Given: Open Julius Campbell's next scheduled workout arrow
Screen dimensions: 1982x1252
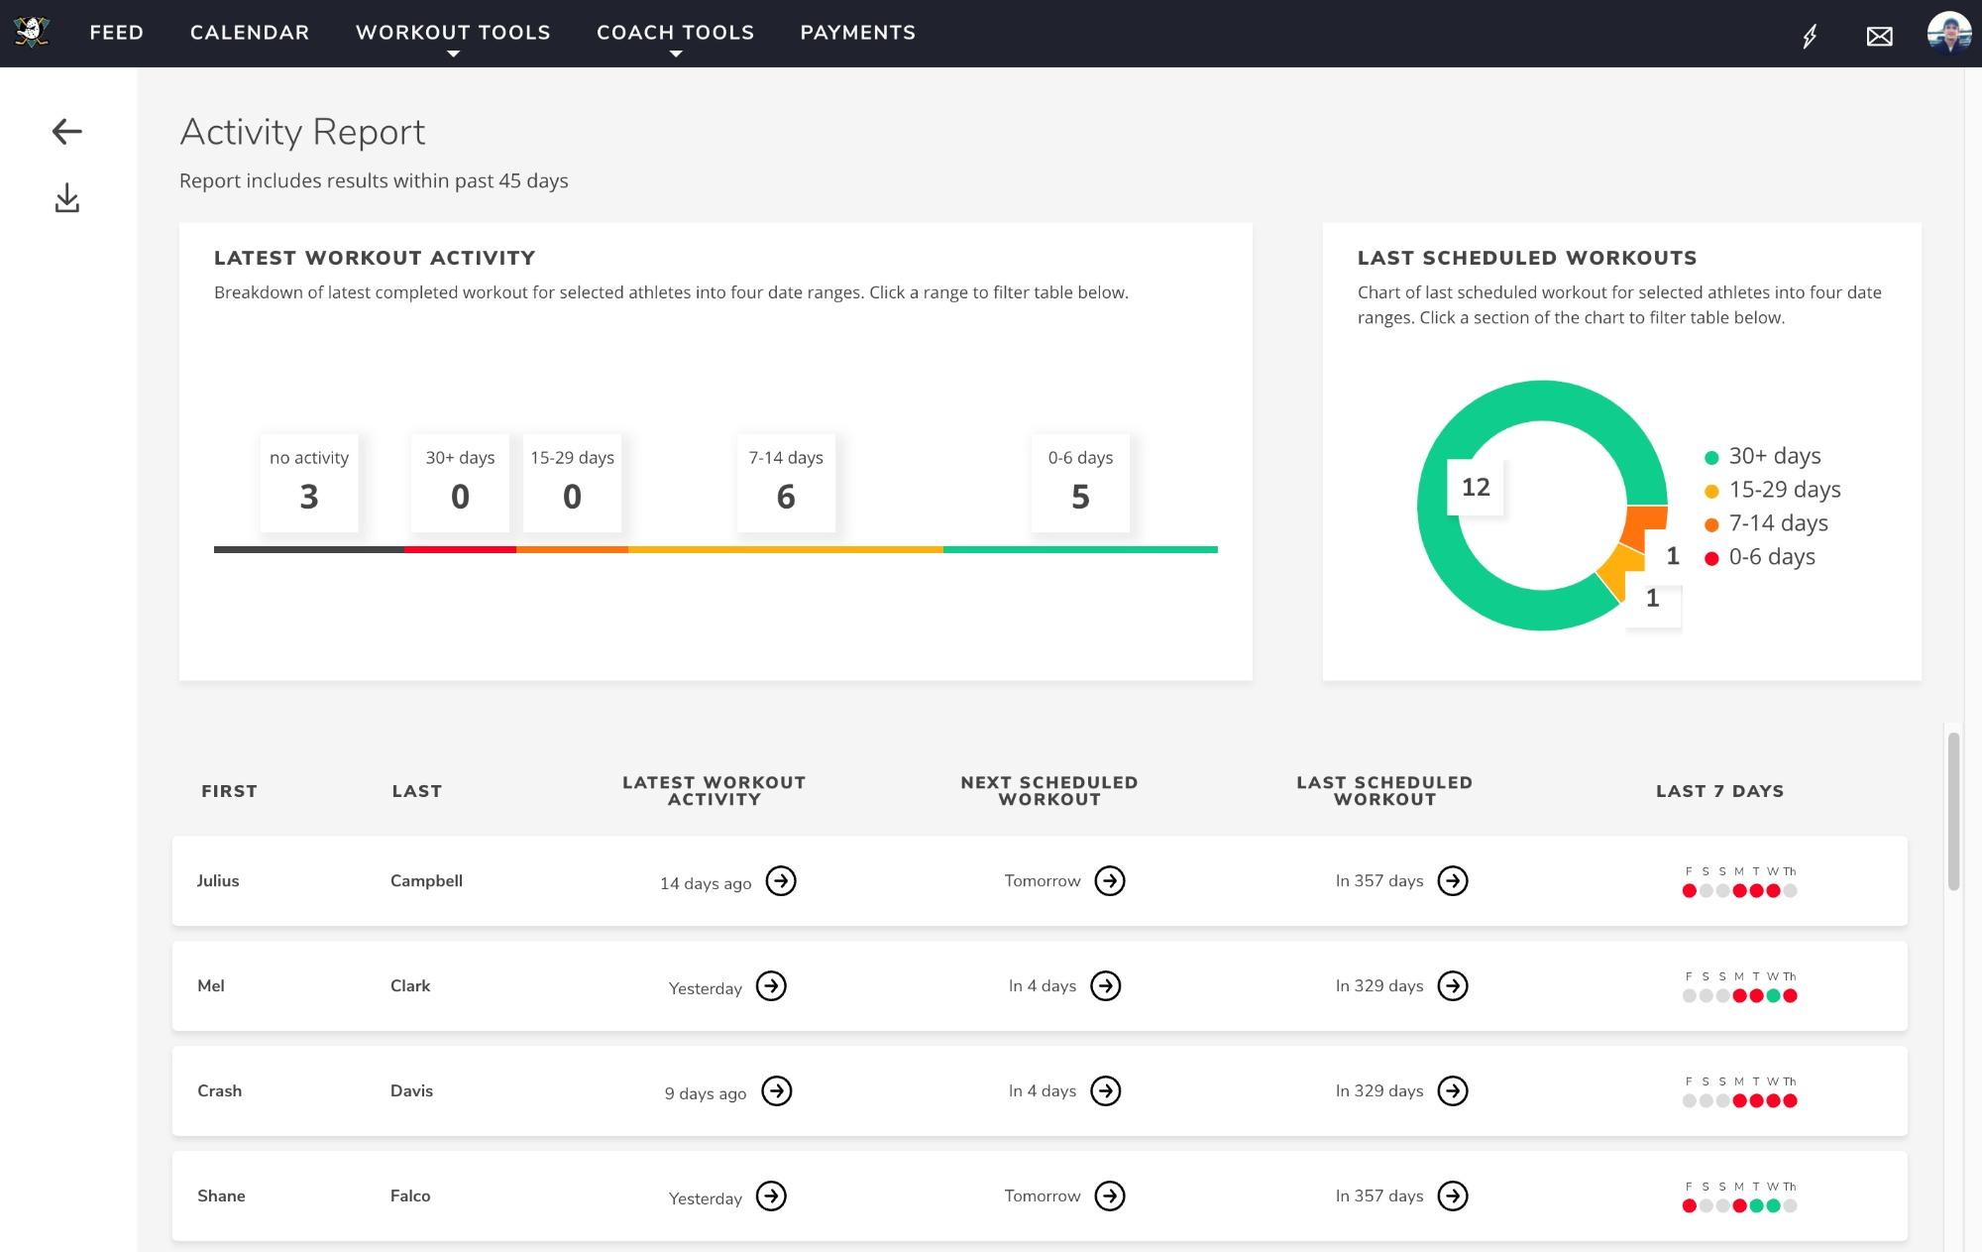Looking at the screenshot, I should pyautogui.click(x=1109, y=880).
